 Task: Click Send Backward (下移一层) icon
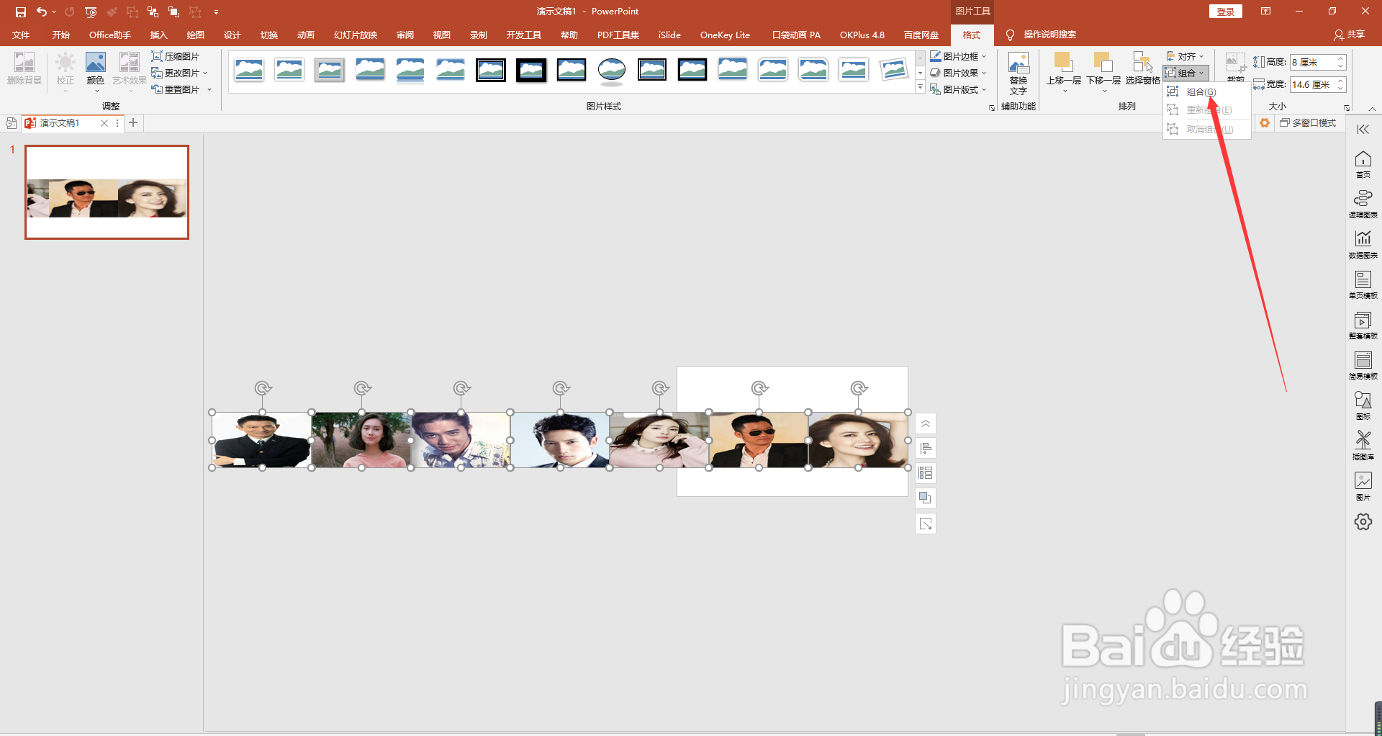[x=1103, y=63]
